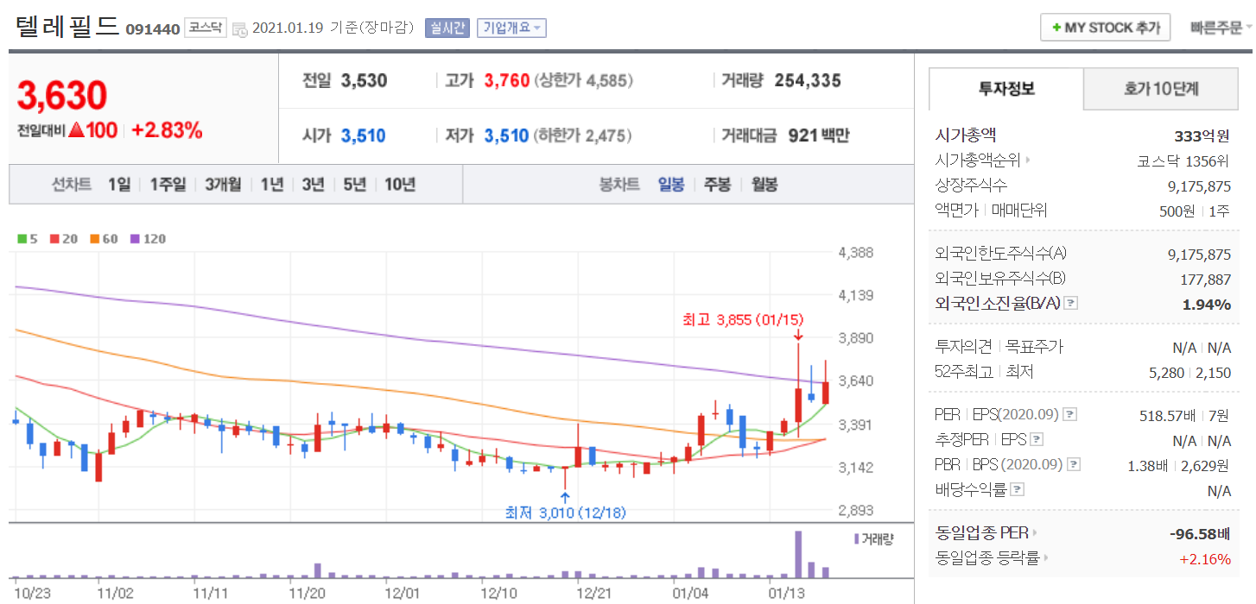Click the 코스닥 market badge icon
Viewport: 1256px width, 604px height.
click(206, 28)
